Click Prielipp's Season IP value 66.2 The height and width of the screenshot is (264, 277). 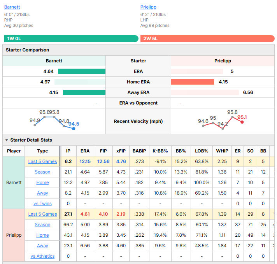68,225
